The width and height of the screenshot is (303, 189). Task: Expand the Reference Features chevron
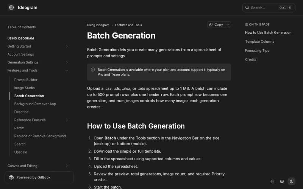pyautogui.click(x=67, y=120)
